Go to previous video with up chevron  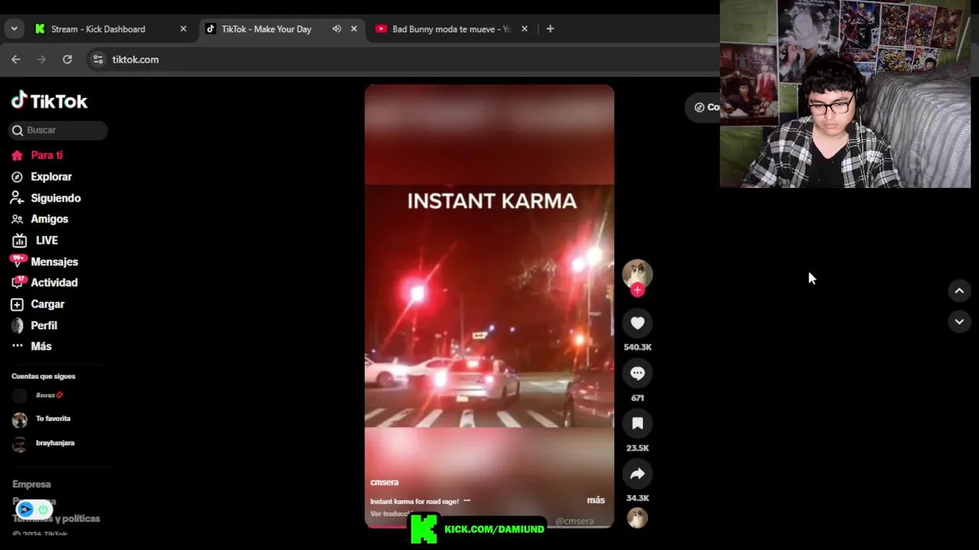click(959, 291)
